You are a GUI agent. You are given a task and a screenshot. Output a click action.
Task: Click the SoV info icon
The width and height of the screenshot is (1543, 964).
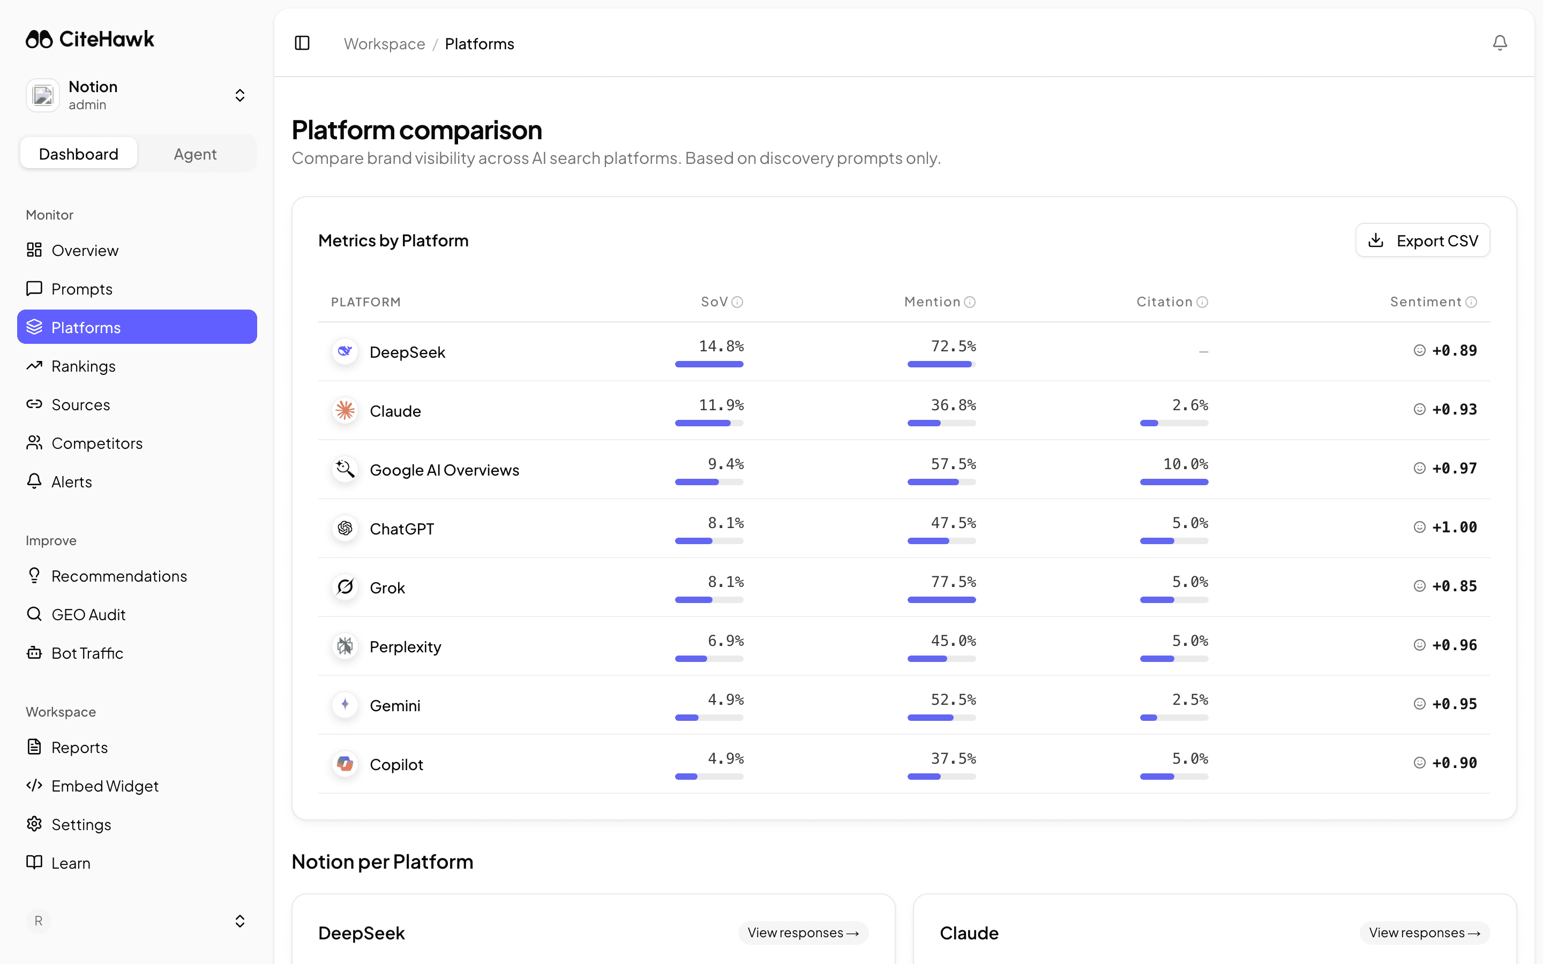tap(738, 302)
